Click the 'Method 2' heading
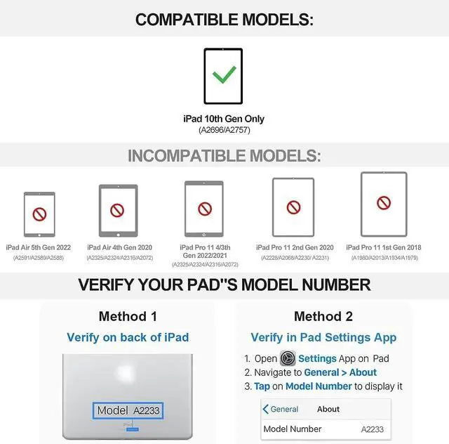 (323, 316)
